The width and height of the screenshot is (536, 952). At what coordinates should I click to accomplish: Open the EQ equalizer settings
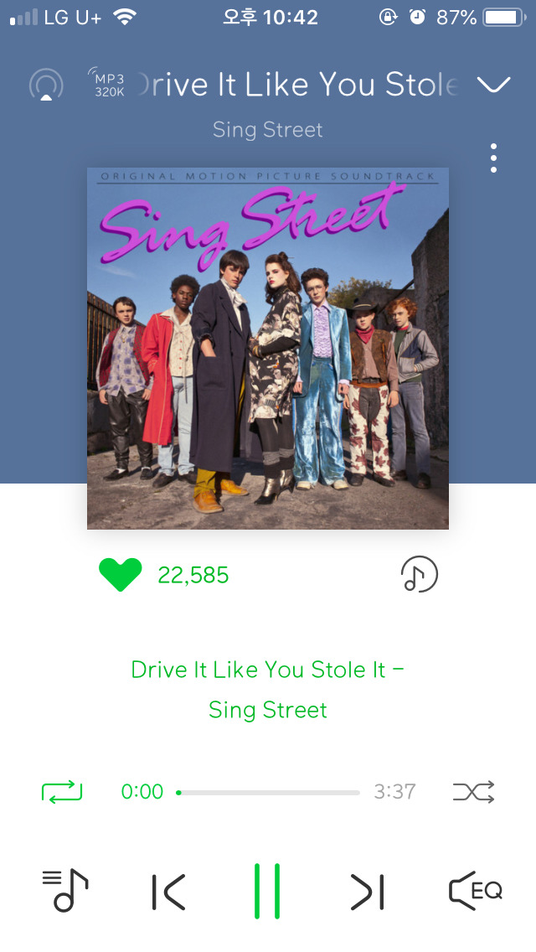click(x=476, y=891)
